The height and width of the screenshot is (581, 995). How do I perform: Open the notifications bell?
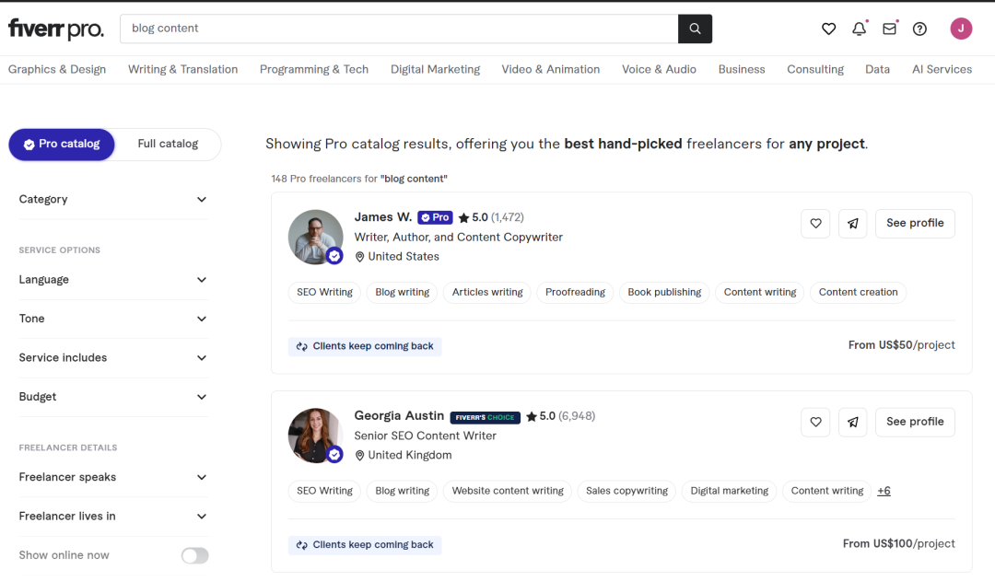pyautogui.click(x=860, y=29)
